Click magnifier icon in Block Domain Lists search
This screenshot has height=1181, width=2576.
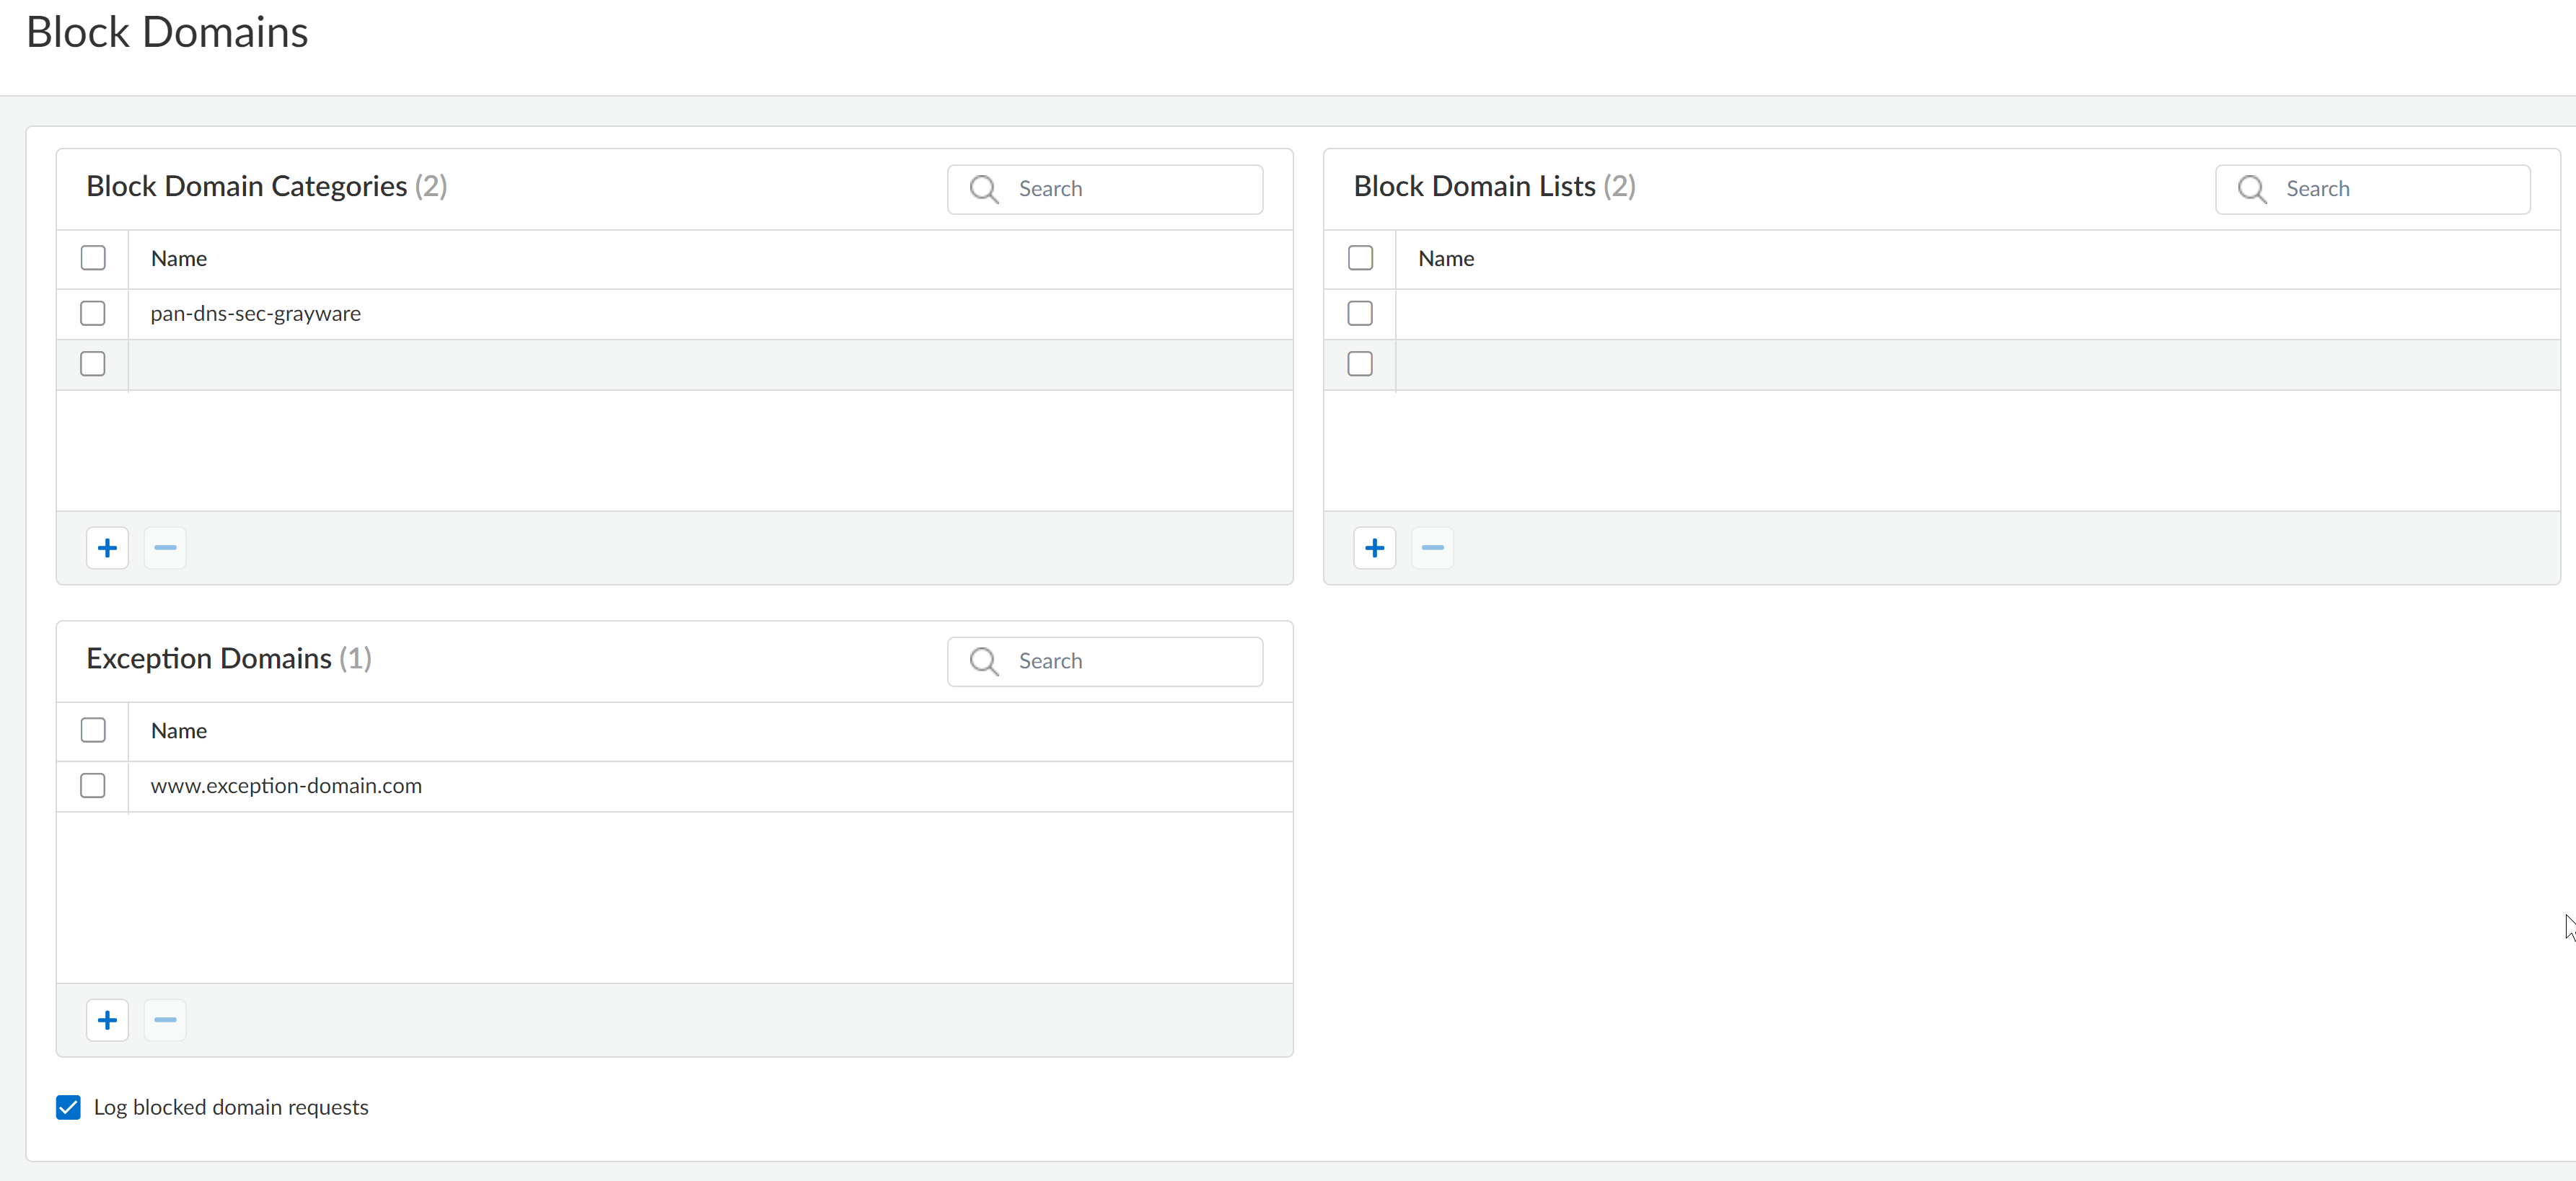click(2251, 189)
